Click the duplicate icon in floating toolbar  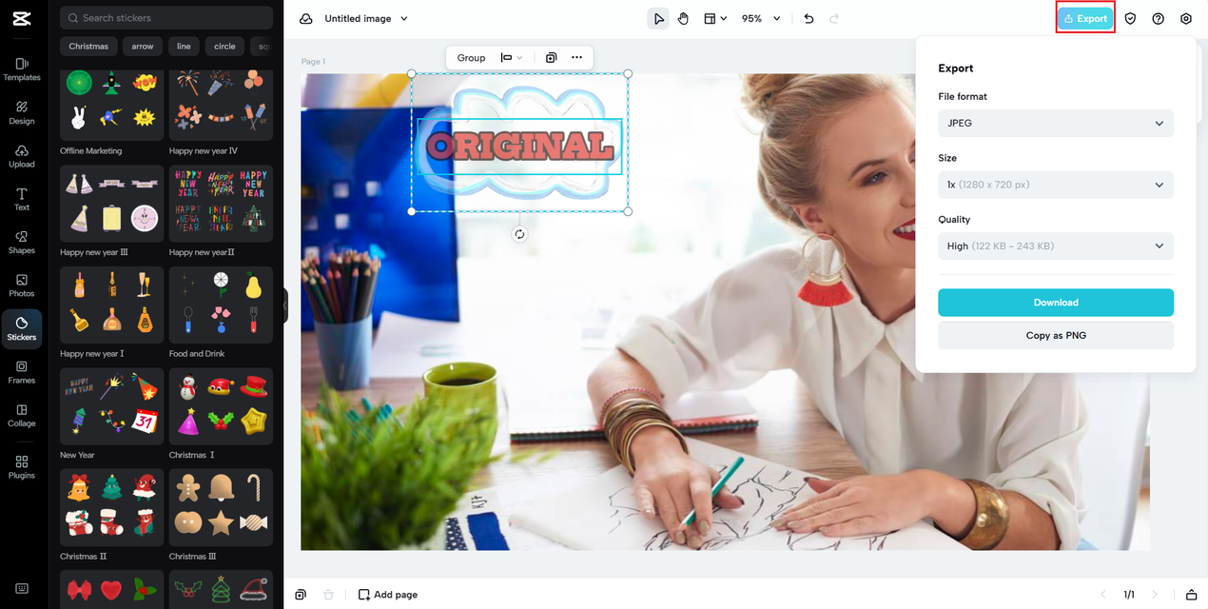[x=551, y=58]
